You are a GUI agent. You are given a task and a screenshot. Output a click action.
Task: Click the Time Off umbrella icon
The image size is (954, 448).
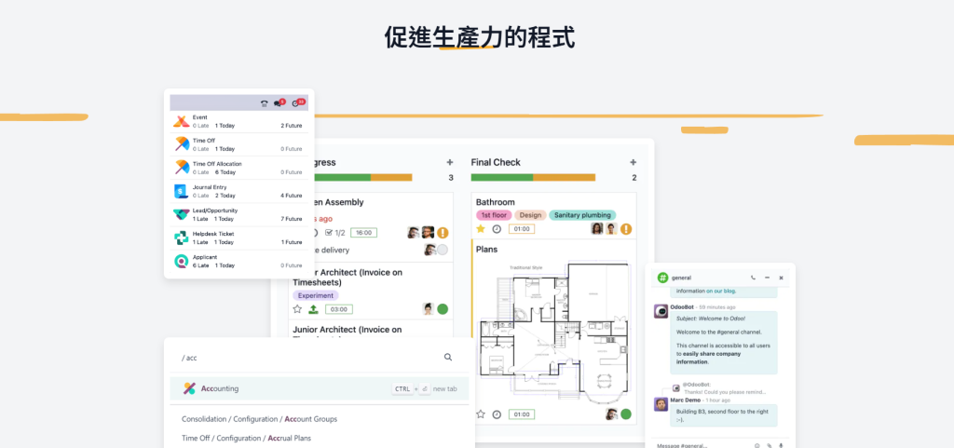pyautogui.click(x=182, y=144)
